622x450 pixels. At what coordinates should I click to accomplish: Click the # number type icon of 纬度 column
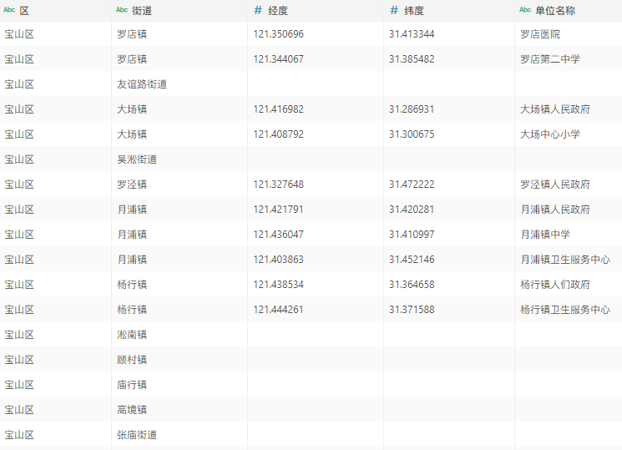[394, 10]
